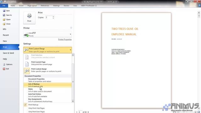Image resolution: width=201 pixels, height=113 pixels.
Task: Click the zoom to page icon
Action: (x=198, y=112)
